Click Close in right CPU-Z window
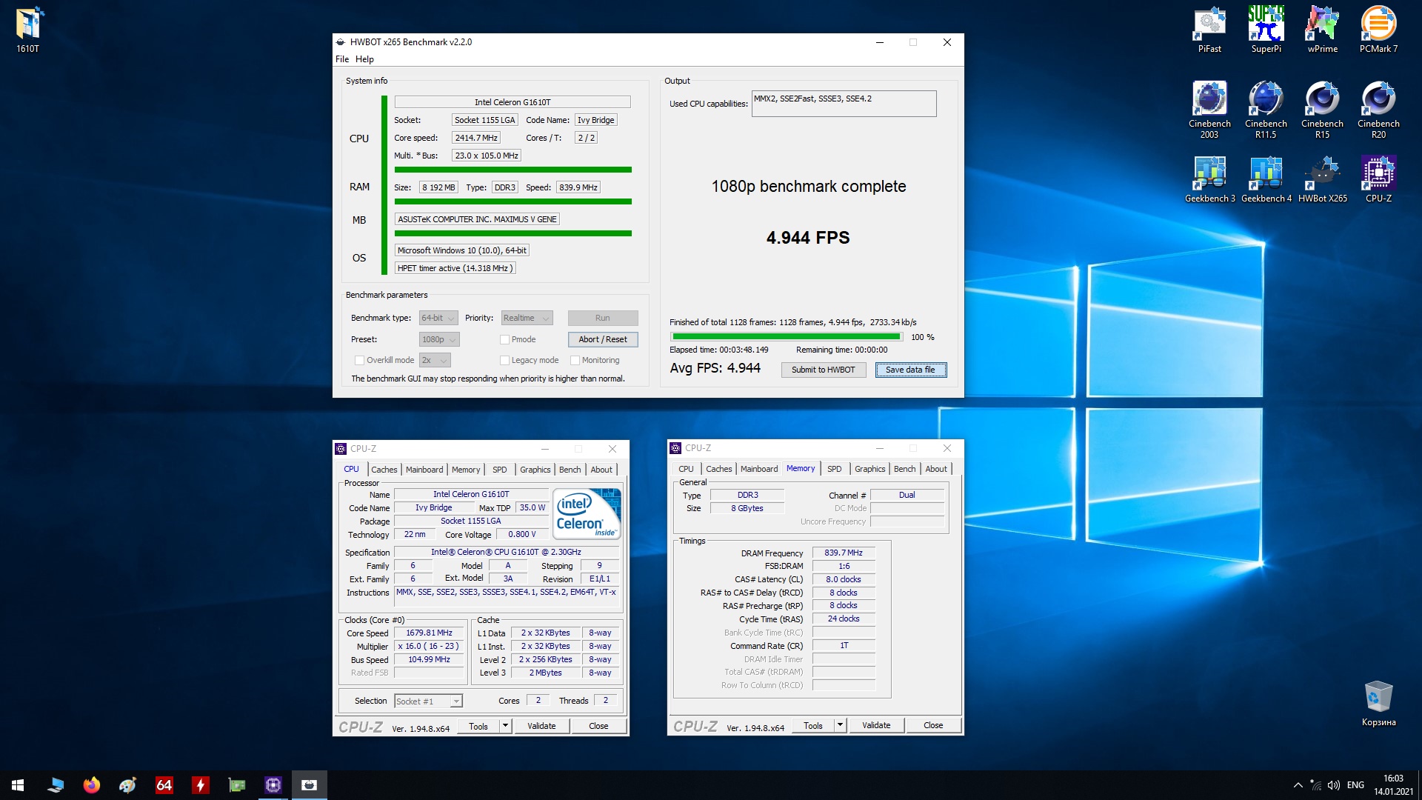 coord(933,726)
